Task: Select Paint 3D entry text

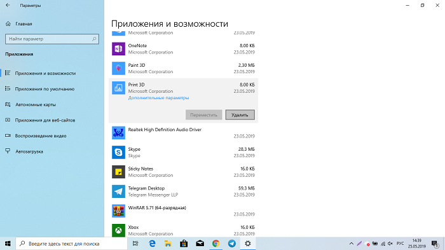Action: click(137, 65)
